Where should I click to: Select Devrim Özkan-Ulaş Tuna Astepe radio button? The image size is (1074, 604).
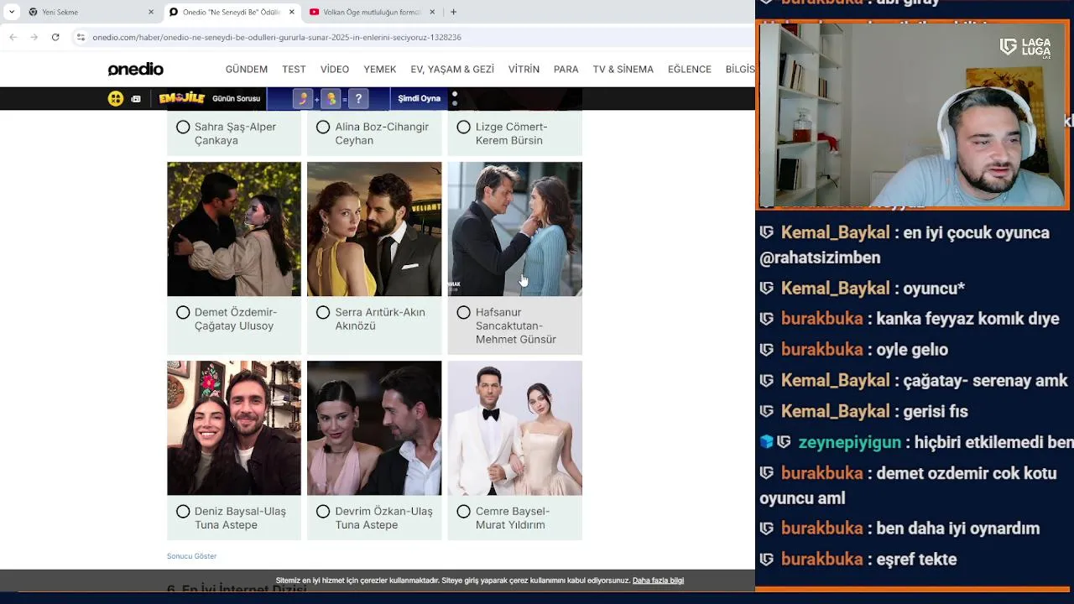(323, 512)
